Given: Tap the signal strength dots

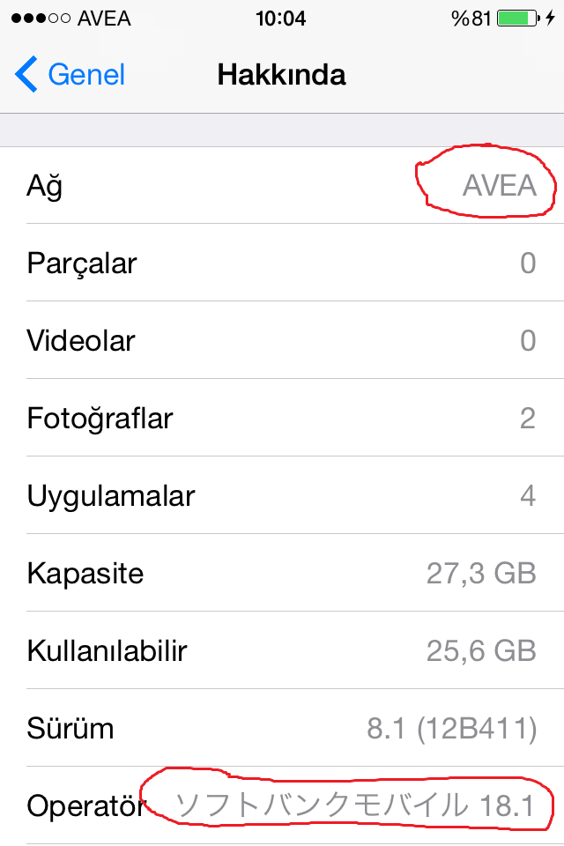Looking at the screenshot, I should 41,19.
